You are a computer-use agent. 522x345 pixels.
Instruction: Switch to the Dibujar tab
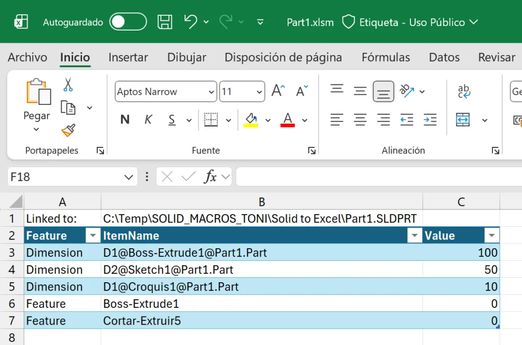click(x=187, y=57)
